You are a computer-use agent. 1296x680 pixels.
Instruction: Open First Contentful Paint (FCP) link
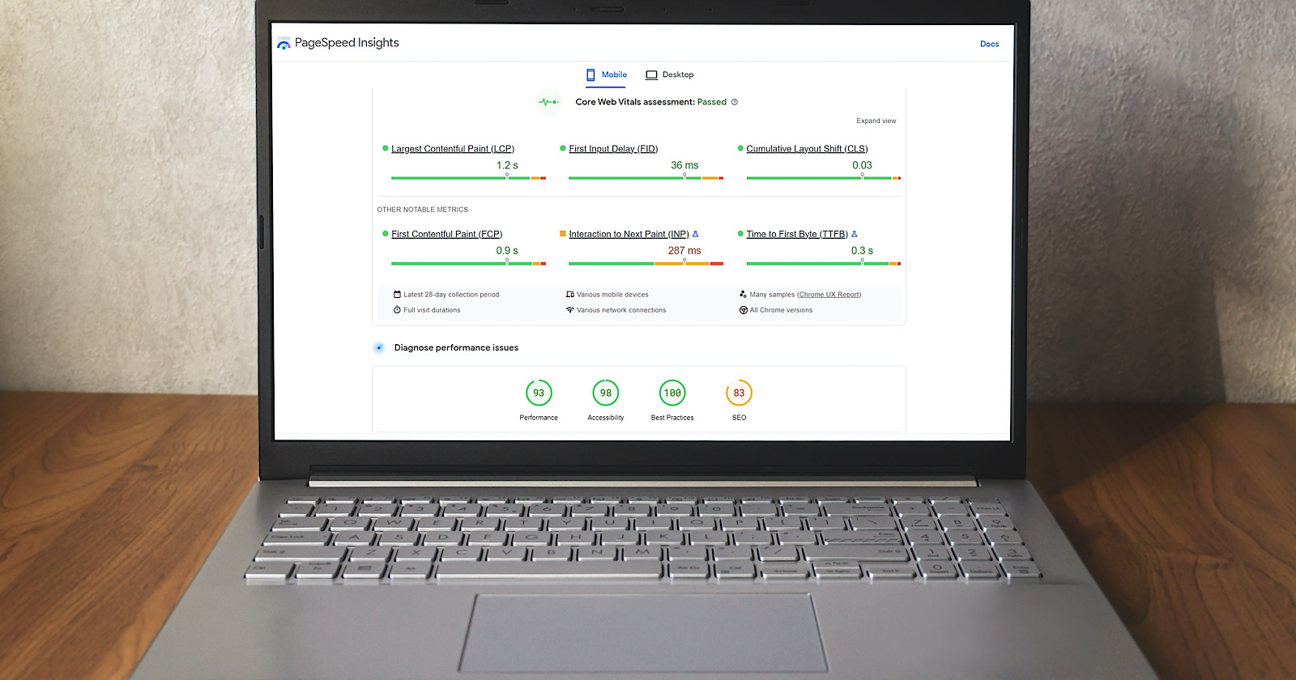[x=446, y=234]
